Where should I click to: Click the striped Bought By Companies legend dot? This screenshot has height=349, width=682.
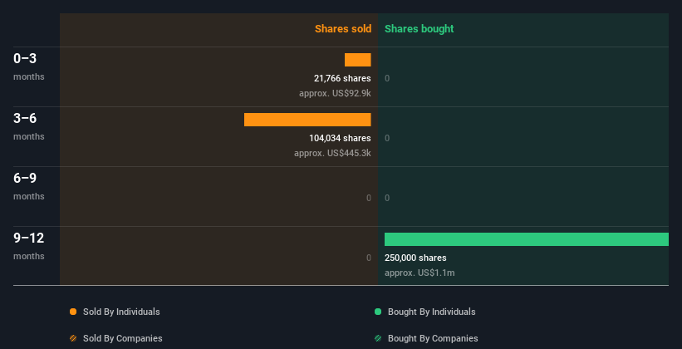[x=378, y=338]
